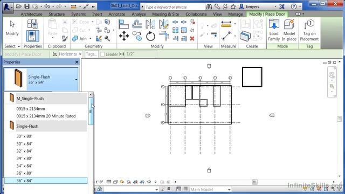Select the Rotate tool
This screenshot has width=345, height=194.
[150, 36]
